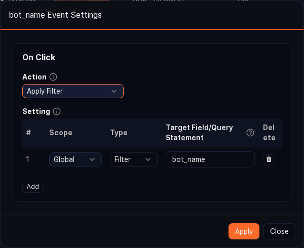The width and height of the screenshot is (304, 248).
Task: Expand the Global scope dropdown
Action: click(75, 159)
